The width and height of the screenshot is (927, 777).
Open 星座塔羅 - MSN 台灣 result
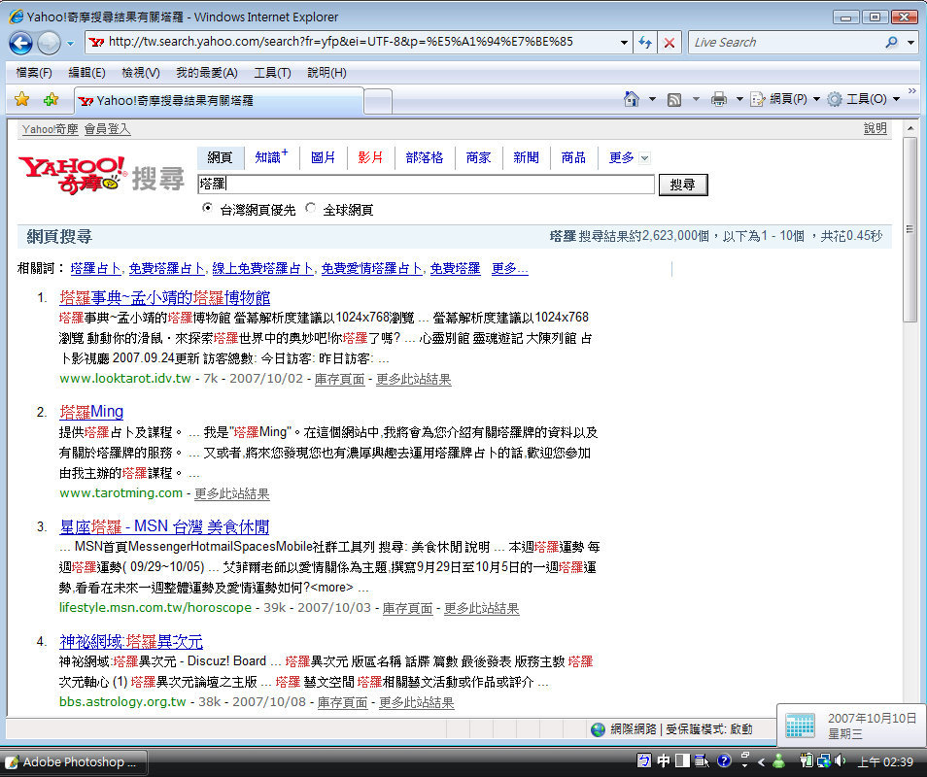[164, 526]
